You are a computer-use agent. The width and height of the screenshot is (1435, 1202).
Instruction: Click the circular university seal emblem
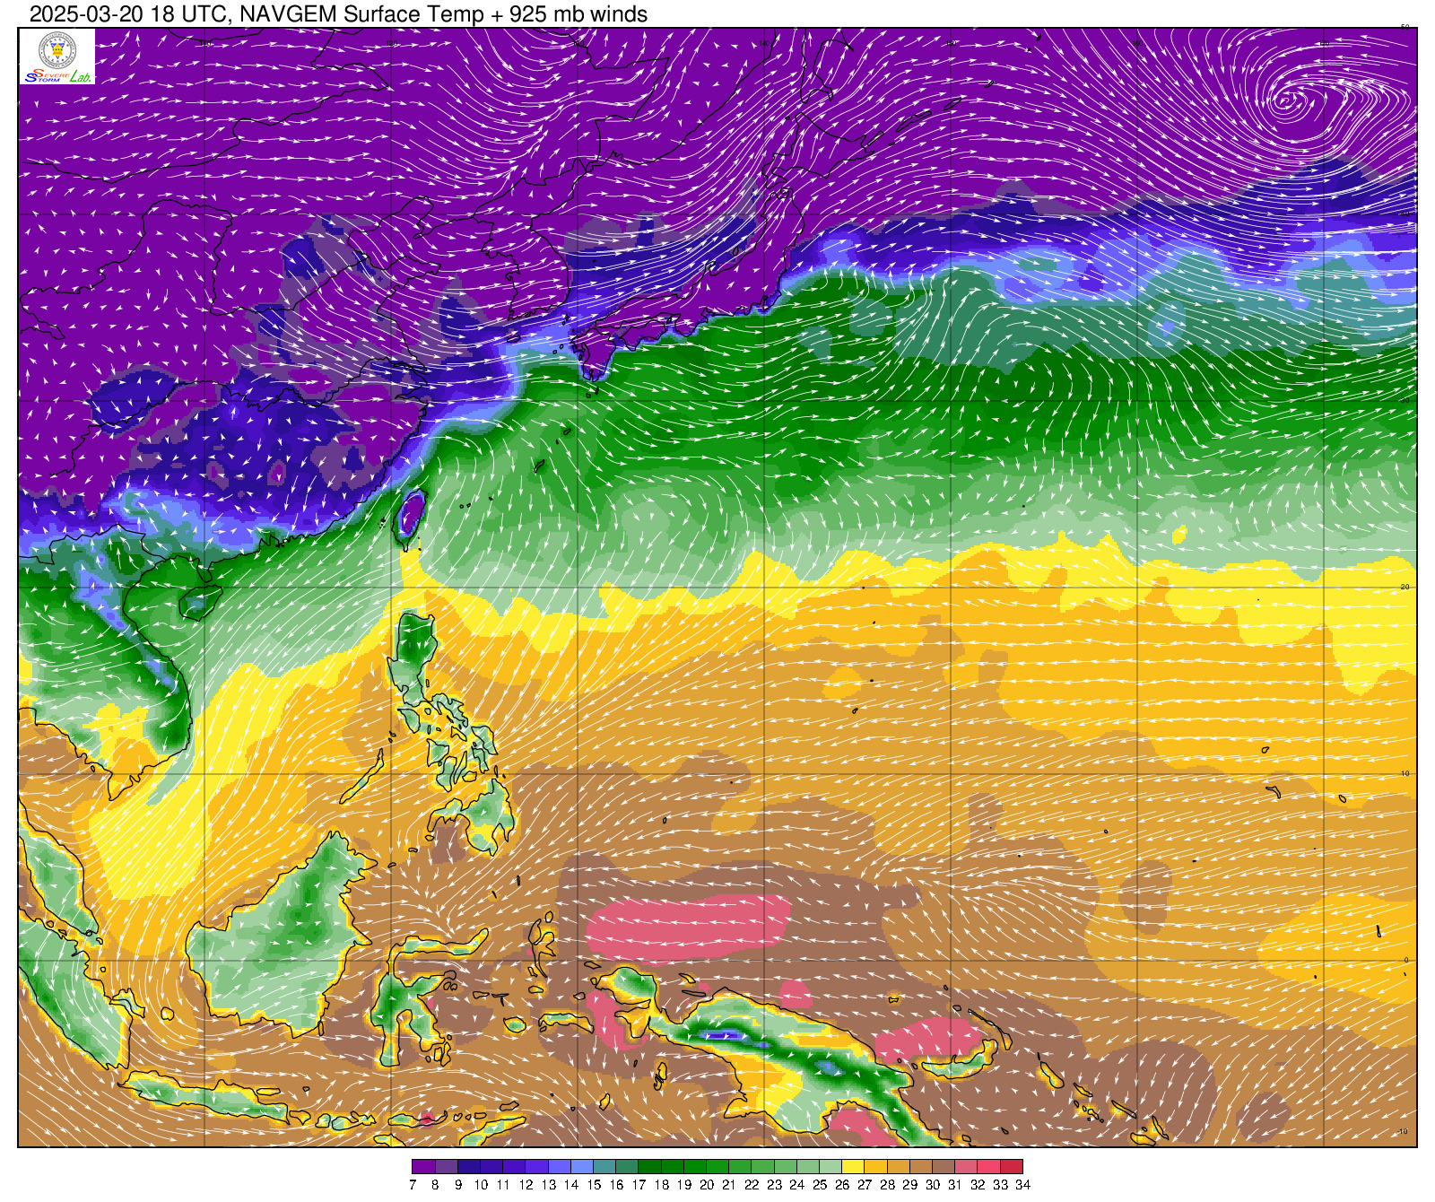tap(57, 49)
